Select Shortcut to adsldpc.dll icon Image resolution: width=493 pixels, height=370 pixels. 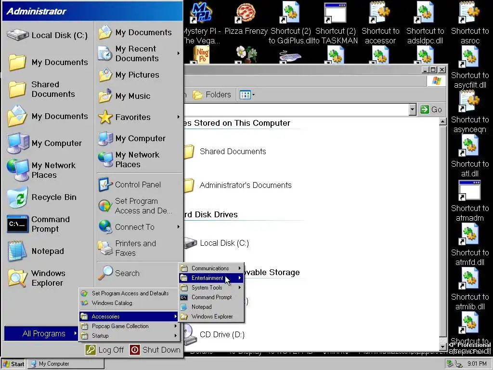(x=425, y=23)
